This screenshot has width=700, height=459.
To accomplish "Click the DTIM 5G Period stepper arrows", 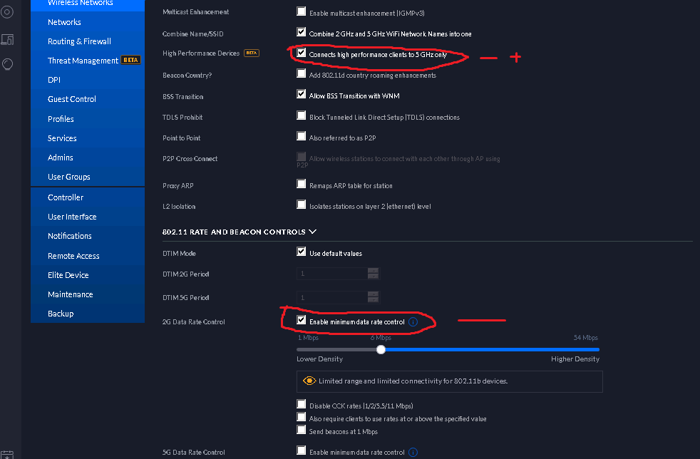I will pos(374,297).
